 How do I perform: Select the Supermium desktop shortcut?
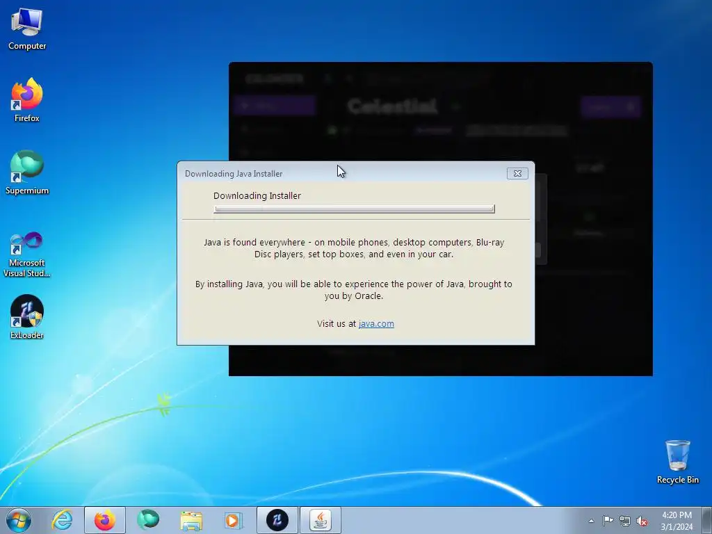click(x=27, y=172)
